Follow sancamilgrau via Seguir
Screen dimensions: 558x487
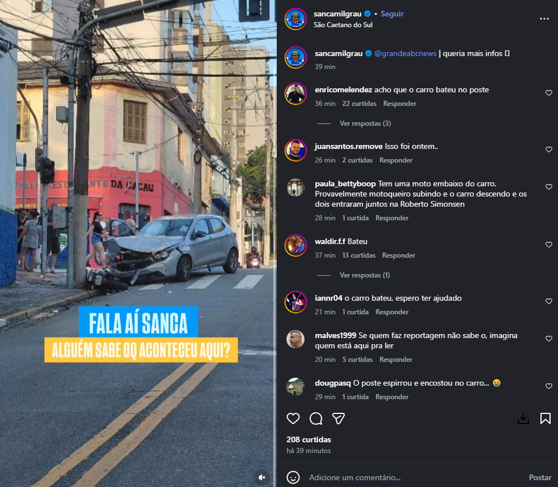[x=392, y=14]
